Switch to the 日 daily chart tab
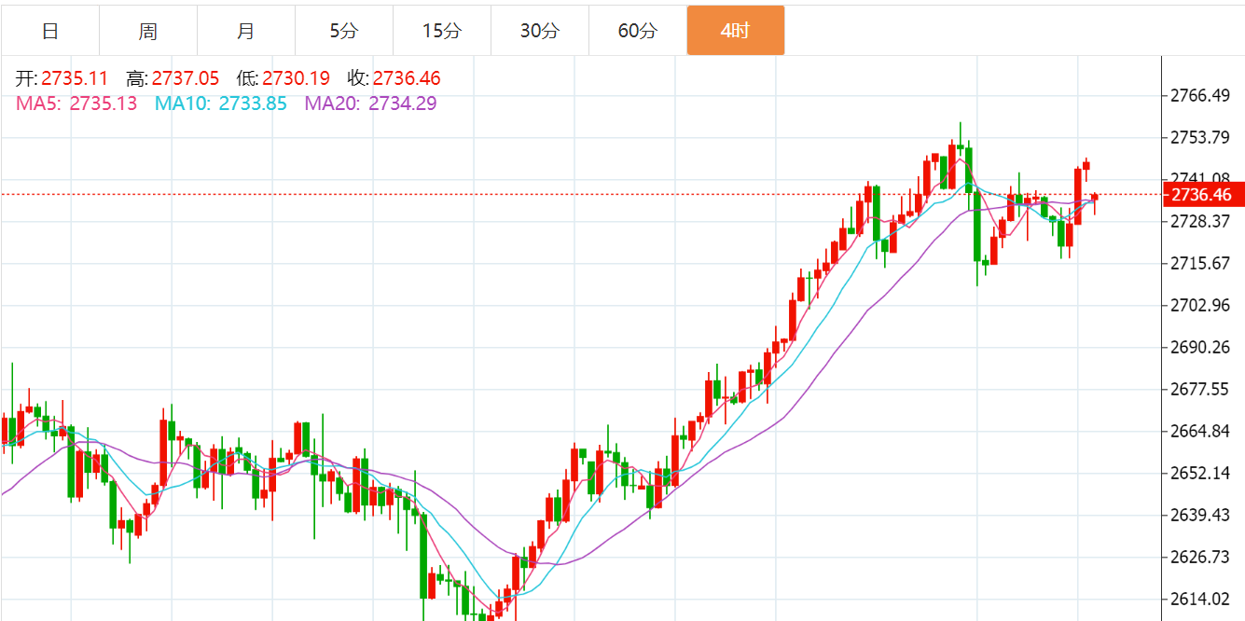The image size is (1245, 621). coord(50,31)
